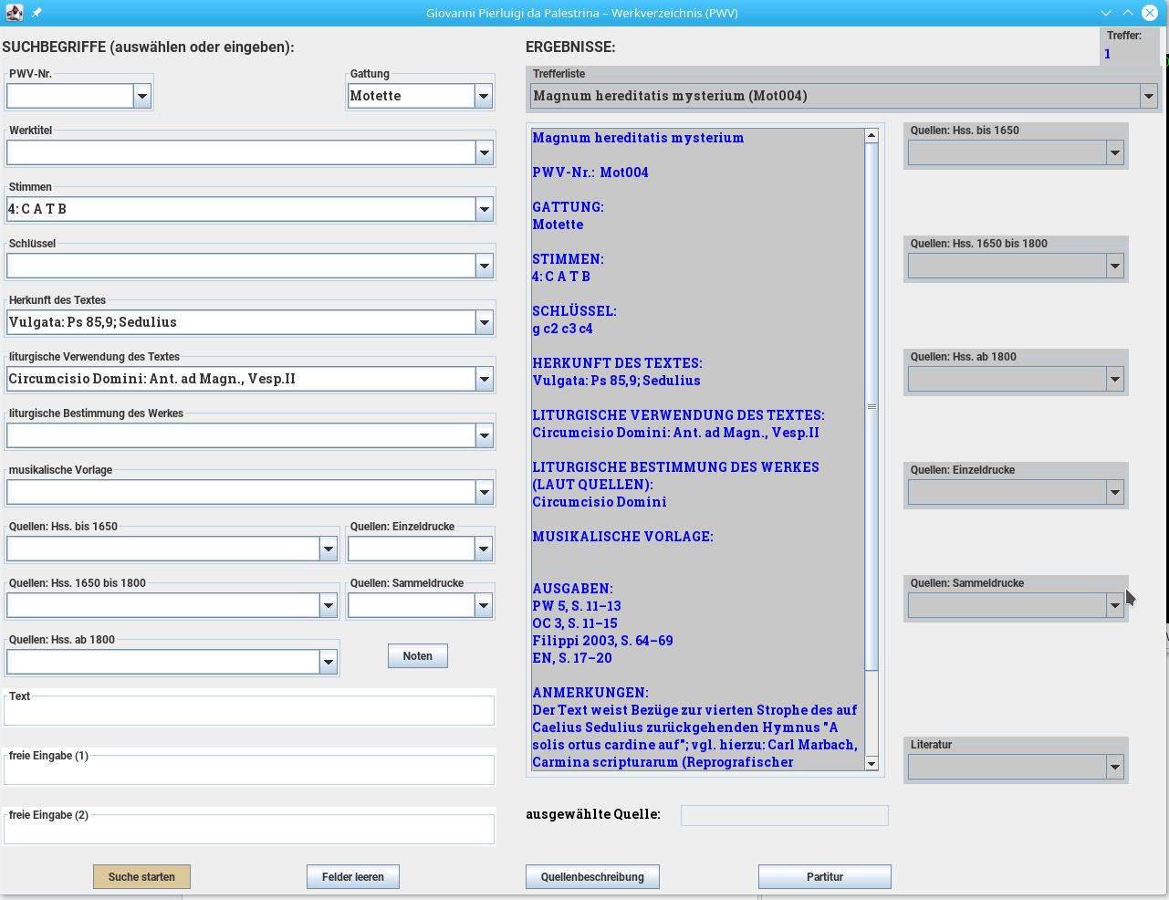The image size is (1169, 900).
Task: Click the Noten button
Action: point(418,655)
